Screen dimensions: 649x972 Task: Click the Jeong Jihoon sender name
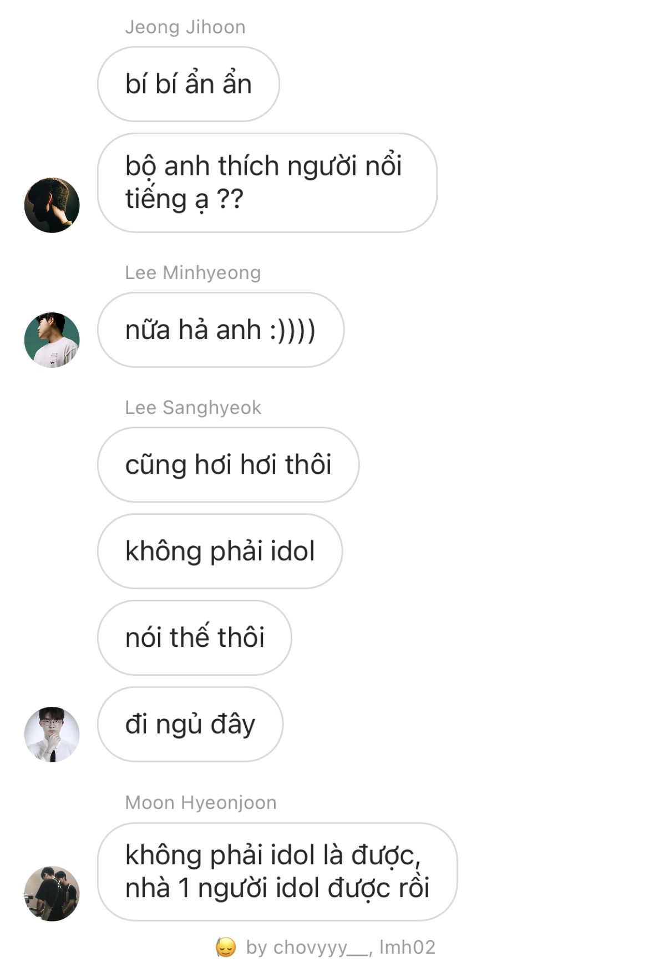click(x=185, y=27)
